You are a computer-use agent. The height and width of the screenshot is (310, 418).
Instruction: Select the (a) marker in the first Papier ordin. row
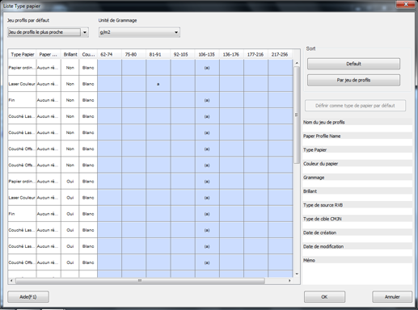click(207, 68)
